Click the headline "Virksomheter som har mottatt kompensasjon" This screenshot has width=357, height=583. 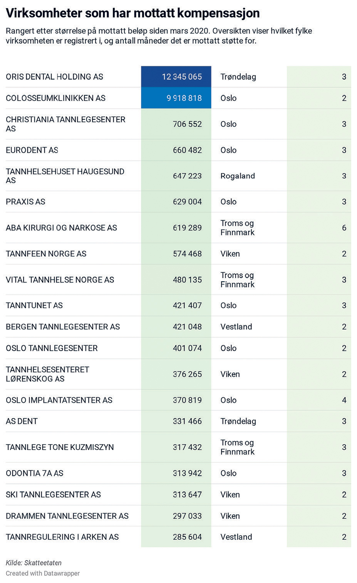132,13
